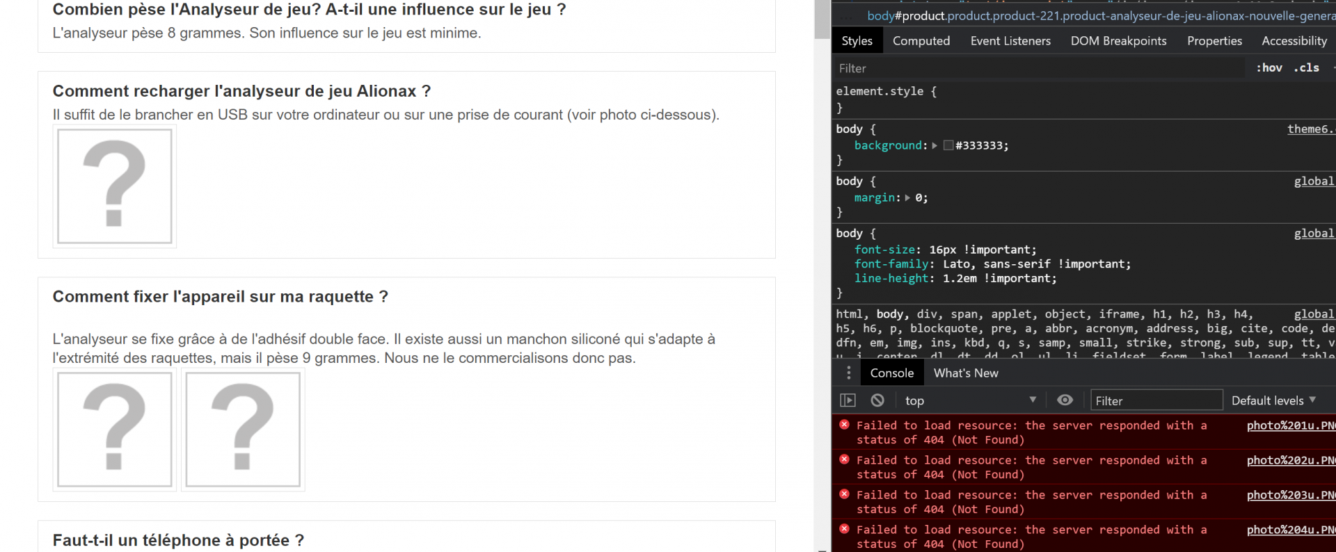
Task: Click heading "Comment fixer l'appareil sur ma raquette ?"
Action: (x=220, y=297)
